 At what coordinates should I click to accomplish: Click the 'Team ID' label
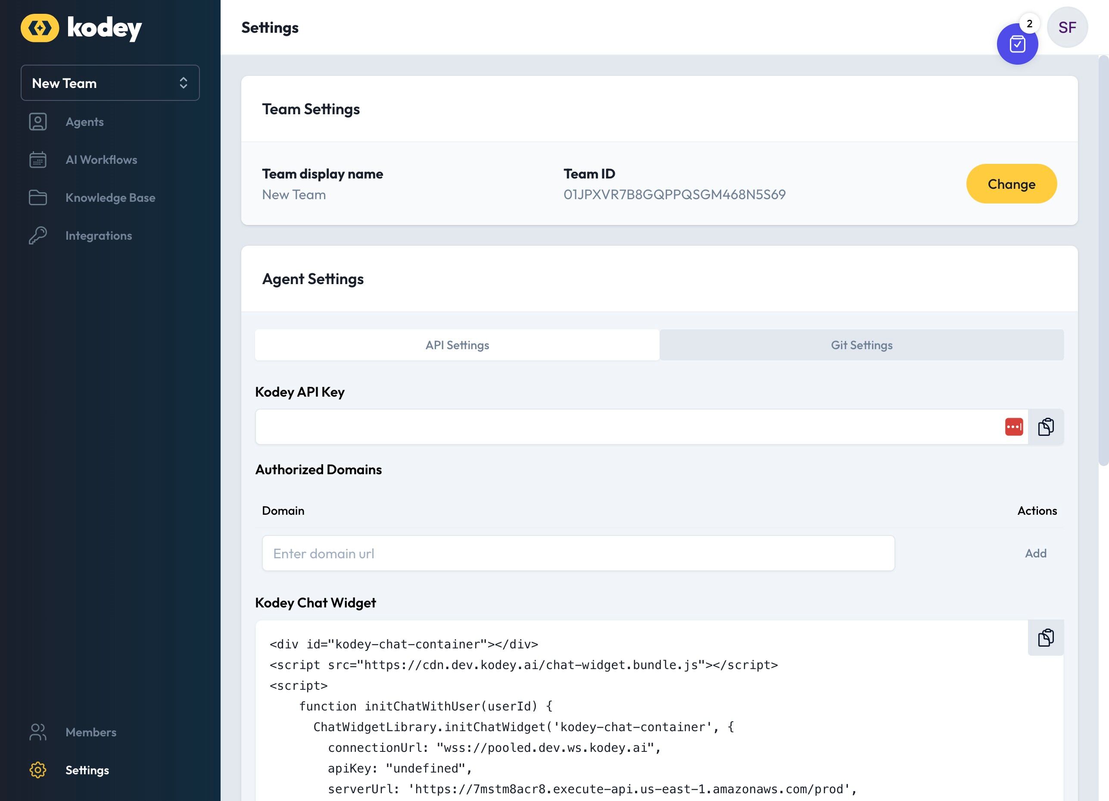point(589,174)
